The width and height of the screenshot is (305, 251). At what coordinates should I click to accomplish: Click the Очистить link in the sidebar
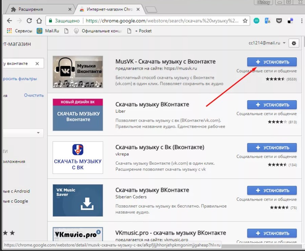(x=34, y=95)
